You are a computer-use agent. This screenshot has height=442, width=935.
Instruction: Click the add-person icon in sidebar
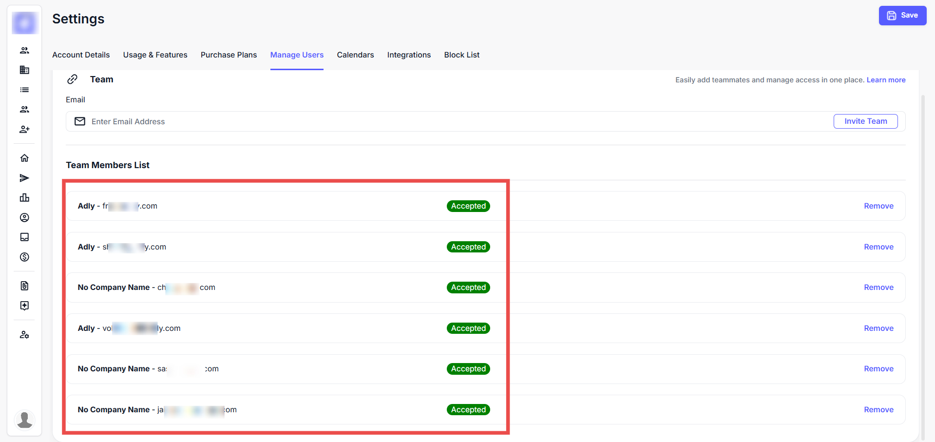24,129
